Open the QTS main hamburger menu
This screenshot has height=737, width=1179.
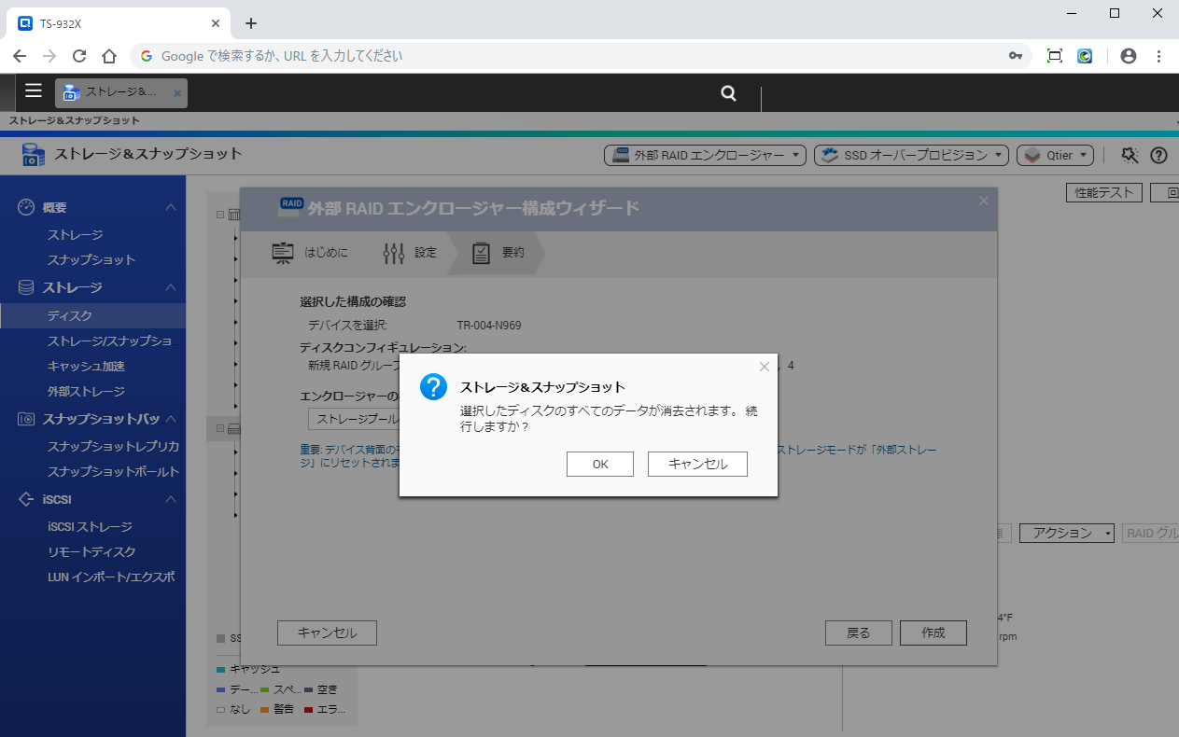pyautogui.click(x=34, y=90)
